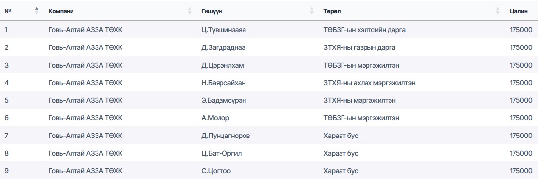Select member Д.Загдраднаа cell
The height and width of the screenshot is (183, 538).
click(223, 47)
